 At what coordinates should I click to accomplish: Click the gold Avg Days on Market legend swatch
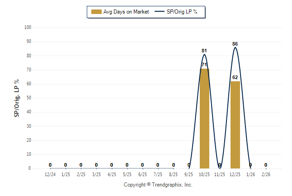click(96, 12)
